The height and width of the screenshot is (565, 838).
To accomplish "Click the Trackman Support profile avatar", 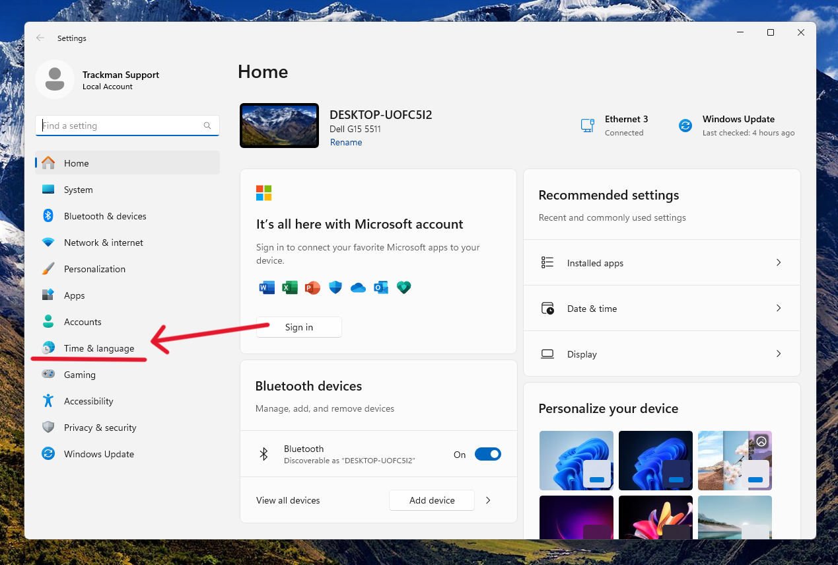I will (55, 80).
